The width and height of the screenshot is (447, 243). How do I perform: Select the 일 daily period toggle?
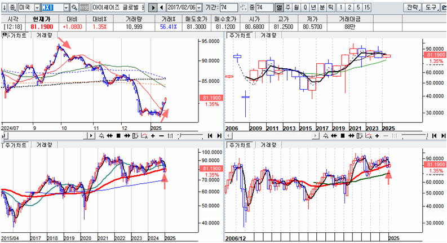(x=279, y=7)
